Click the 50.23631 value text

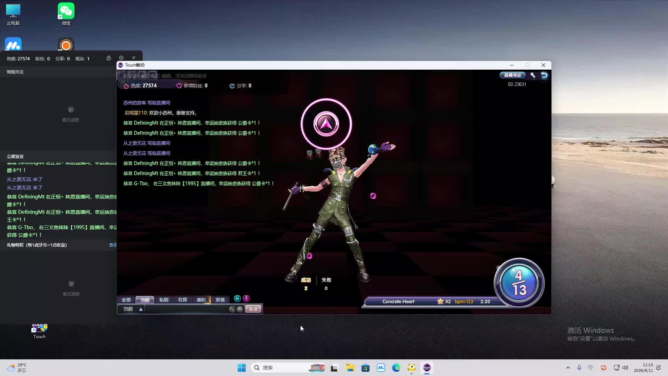pyautogui.click(x=517, y=84)
